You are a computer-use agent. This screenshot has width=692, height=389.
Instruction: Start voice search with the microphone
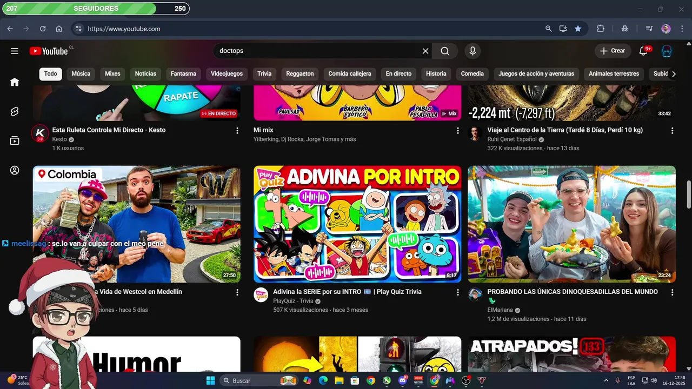coord(473,51)
